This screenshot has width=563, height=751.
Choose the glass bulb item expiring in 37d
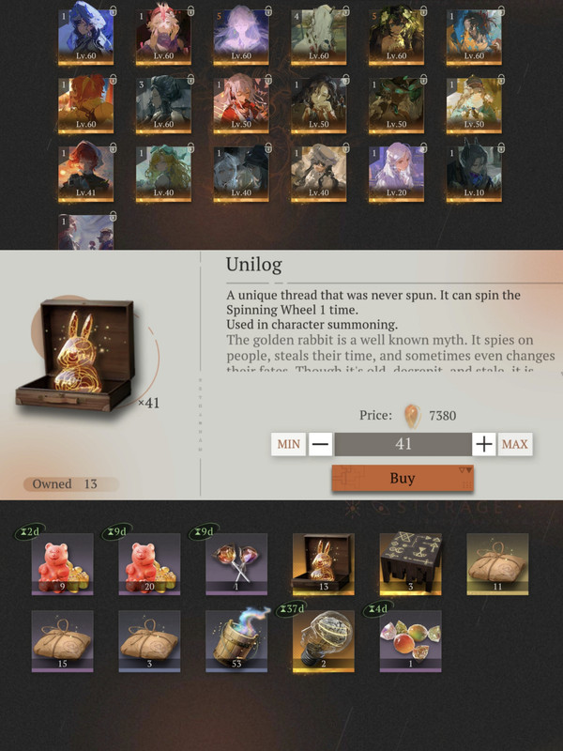point(324,641)
